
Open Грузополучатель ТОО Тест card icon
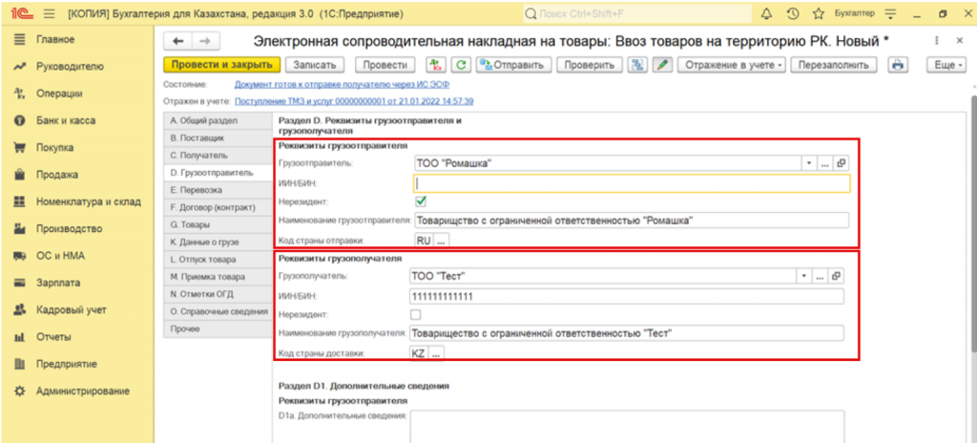tap(836, 276)
